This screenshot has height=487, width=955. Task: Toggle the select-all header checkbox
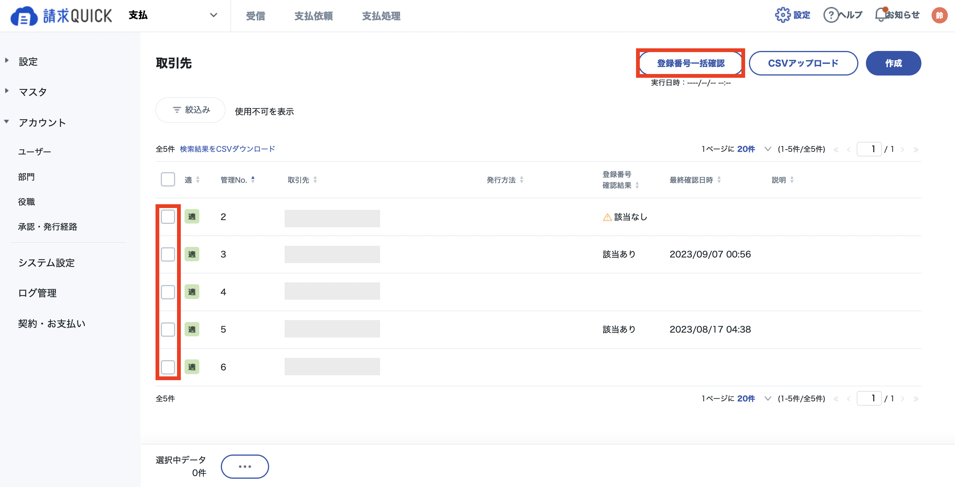(x=168, y=179)
